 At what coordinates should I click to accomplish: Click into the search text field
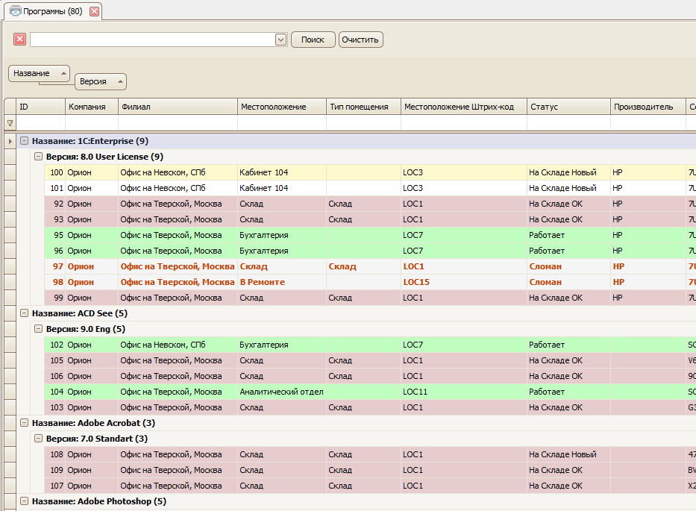pos(153,40)
